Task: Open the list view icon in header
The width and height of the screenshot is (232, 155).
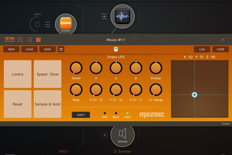Action: tap(30, 40)
